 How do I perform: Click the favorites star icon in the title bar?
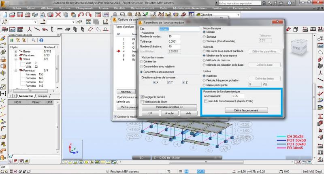(x=281, y=3)
